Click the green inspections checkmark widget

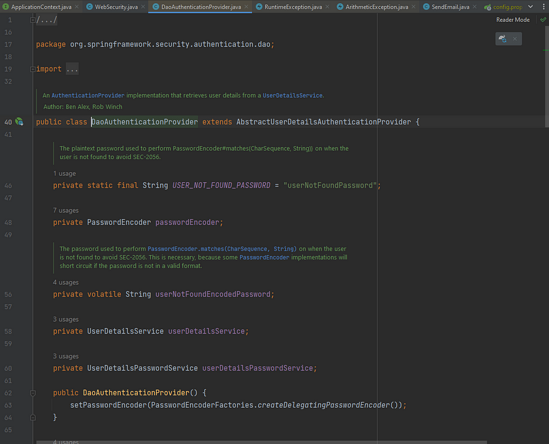[542, 19]
